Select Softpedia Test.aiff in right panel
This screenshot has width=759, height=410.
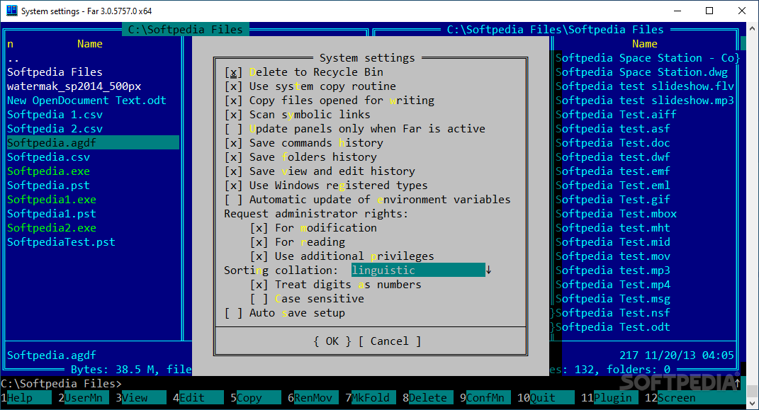click(616, 115)
